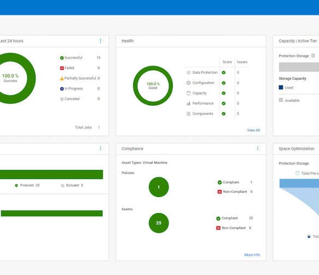
Task: Click Data Protection green score checkmark
Action: [224, 73]
